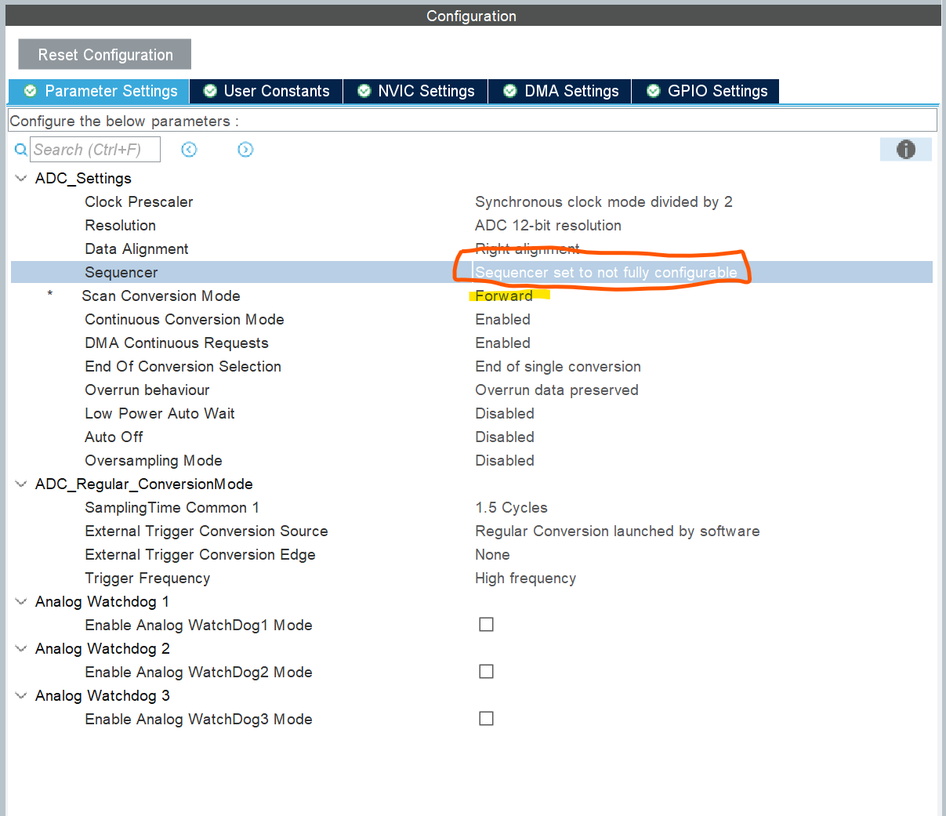Click the green check icon on NVIC Settings tab
Viewport: 946px width, 816px height.
pyautogui.click(x=364, y=91)
